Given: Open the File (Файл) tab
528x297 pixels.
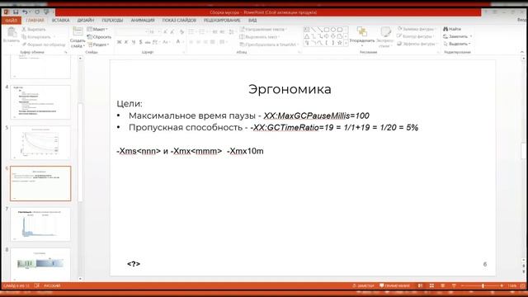Looking at the screenshot, I should click(x=11, y=21).
